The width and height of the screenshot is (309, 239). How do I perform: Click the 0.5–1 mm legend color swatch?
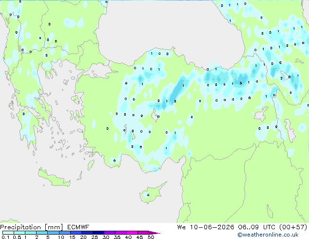pos(19,233)
